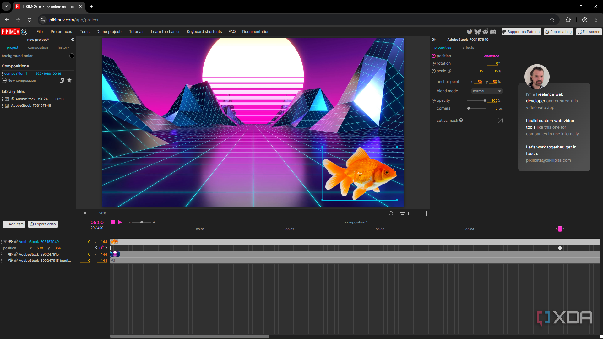The image size is (603, 339).
Task: Enable scale animation stopwatch
Action: 433,71
